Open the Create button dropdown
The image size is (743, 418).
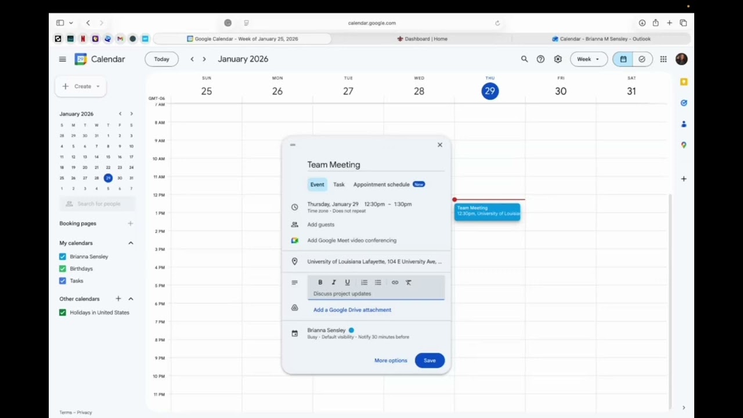98,87
